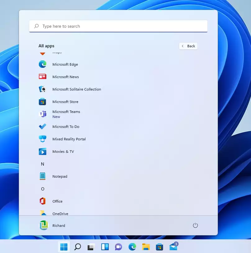The height and width of the screenshot is (253, 251).
Task: Open the Microsoft To Do checkmark icon
Action: click(43, 126)
